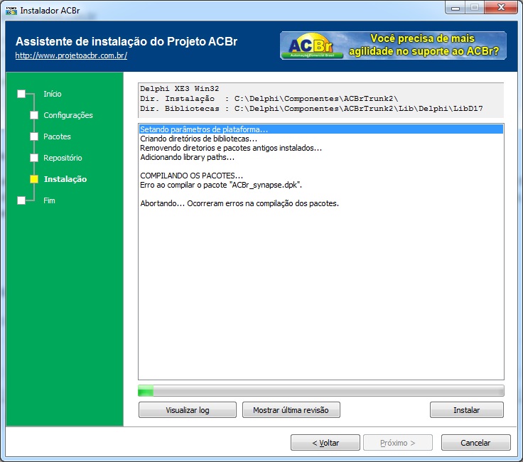Click the Início step label

pos(53,94)
